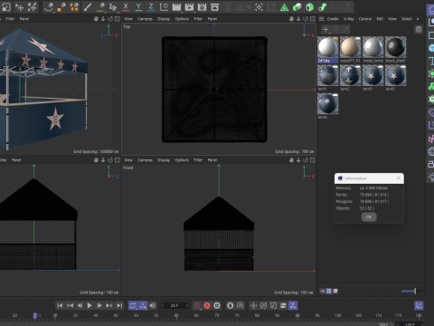Click the timeline playhead marker at frame 23
This screenshot has height=326, width=434.
coord(35,315)
